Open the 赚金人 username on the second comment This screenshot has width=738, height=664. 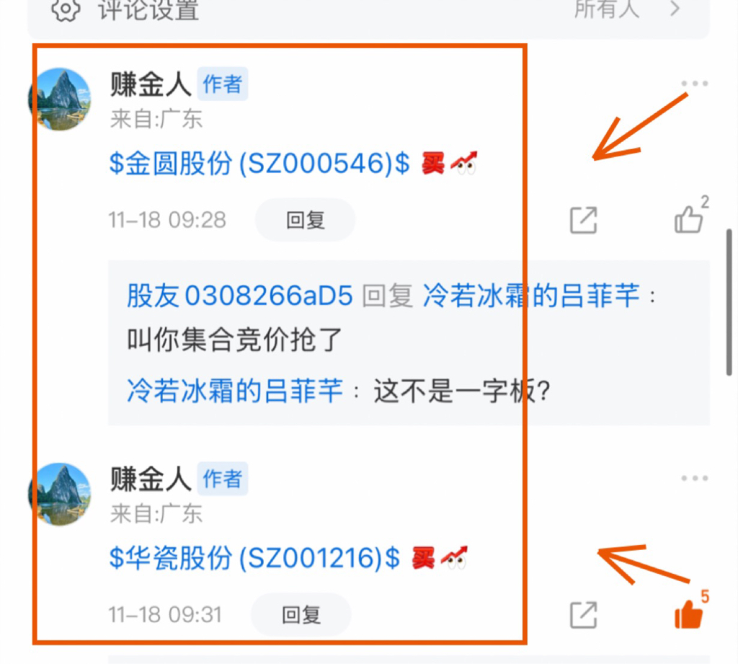(151, 479)
